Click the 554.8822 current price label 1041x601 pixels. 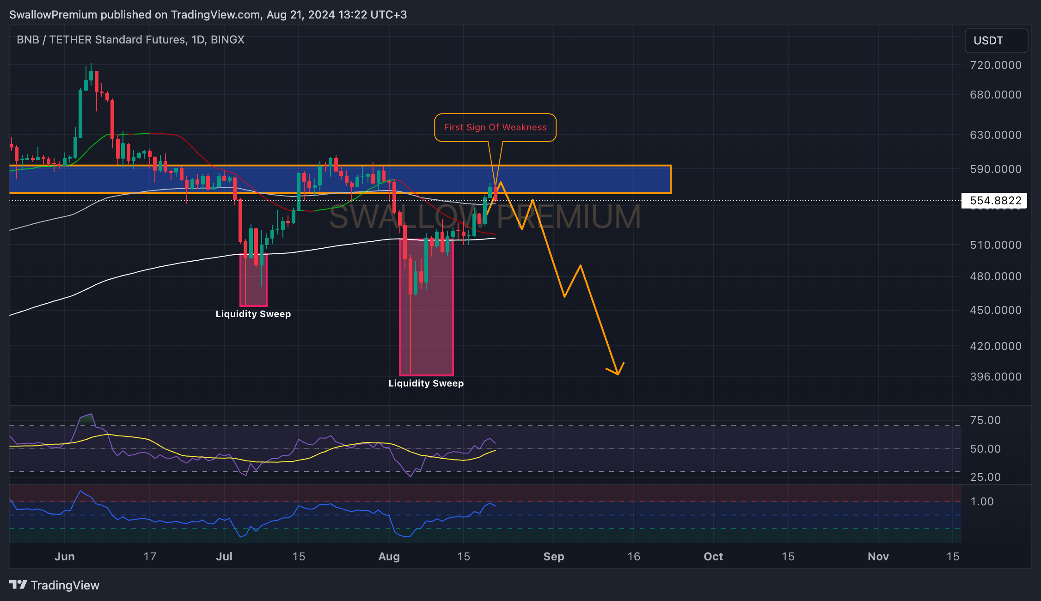coord(994,201)
